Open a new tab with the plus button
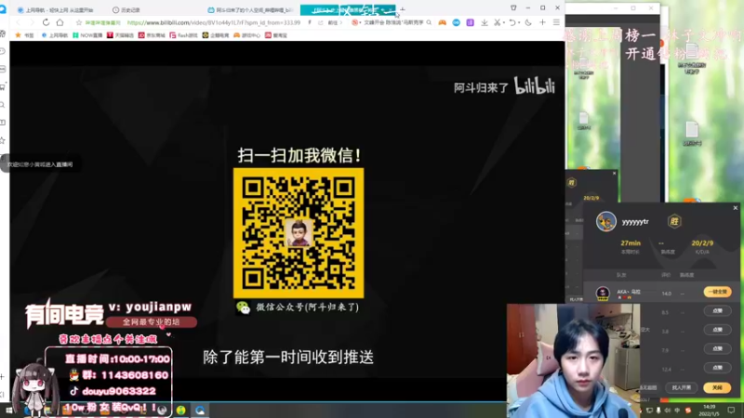Viewport: 744px width, 418px height. click(403, 9)
